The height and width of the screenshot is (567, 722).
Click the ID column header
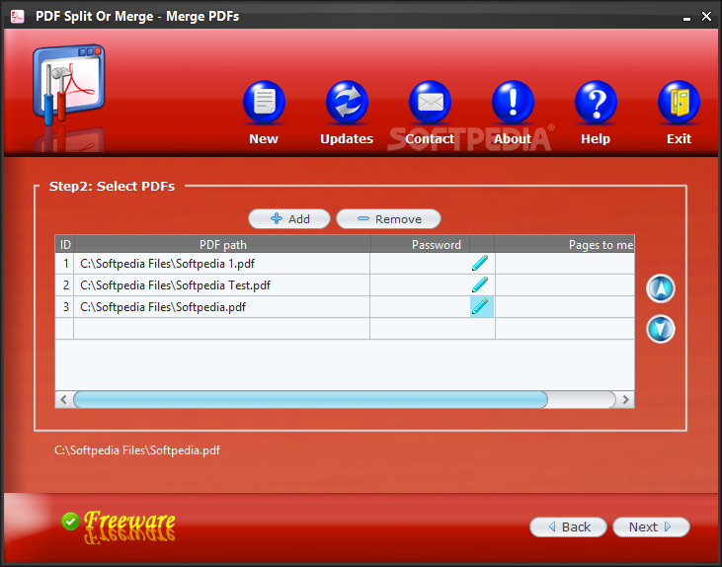[x=65, y=245]
